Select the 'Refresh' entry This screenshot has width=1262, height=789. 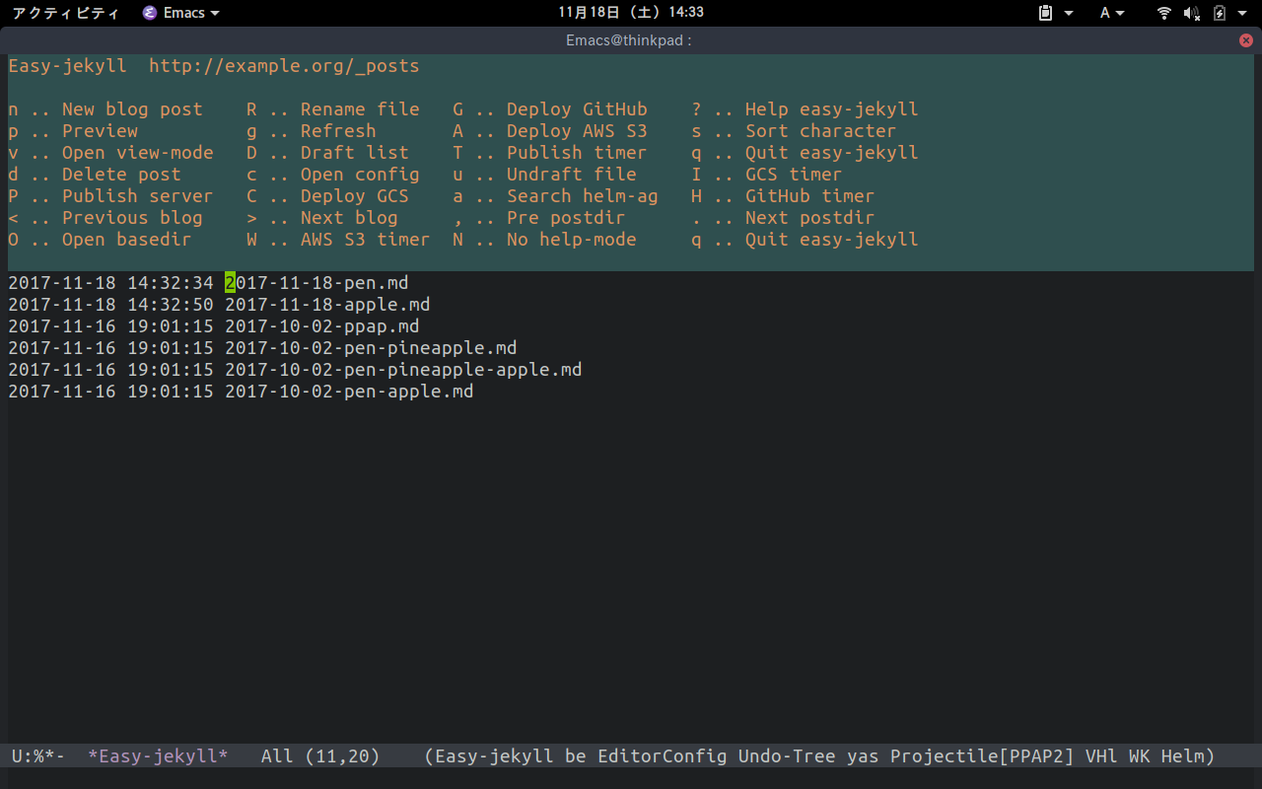pyautogui.click(x=338, y=131)
